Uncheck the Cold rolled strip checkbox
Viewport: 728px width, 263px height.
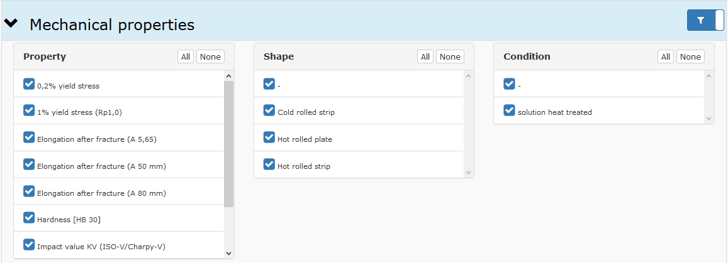point(269,110)
